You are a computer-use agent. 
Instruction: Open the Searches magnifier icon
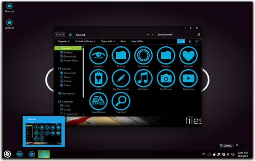click(x=121, y=101)
